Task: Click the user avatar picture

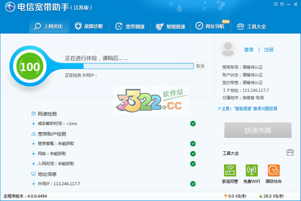Action: (228, 49)
